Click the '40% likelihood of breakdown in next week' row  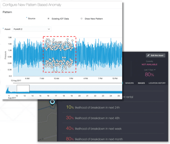(x=113, y=128)
